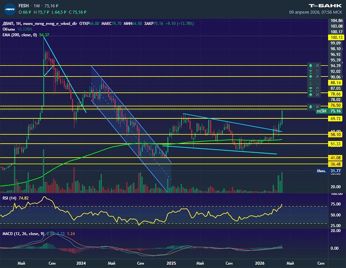Image resolution: width=346 pixels, height=268 pixels.
Task: Remove the 76.50 price alert
Action: 317,106
